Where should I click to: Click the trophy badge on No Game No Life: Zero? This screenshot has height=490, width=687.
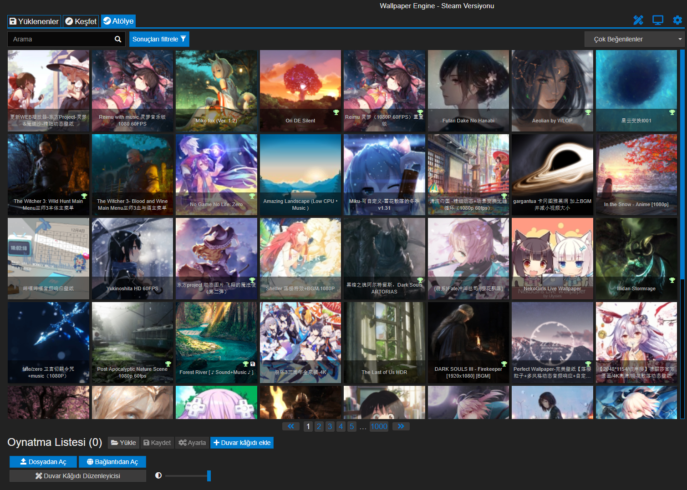[x=252, y=196]
